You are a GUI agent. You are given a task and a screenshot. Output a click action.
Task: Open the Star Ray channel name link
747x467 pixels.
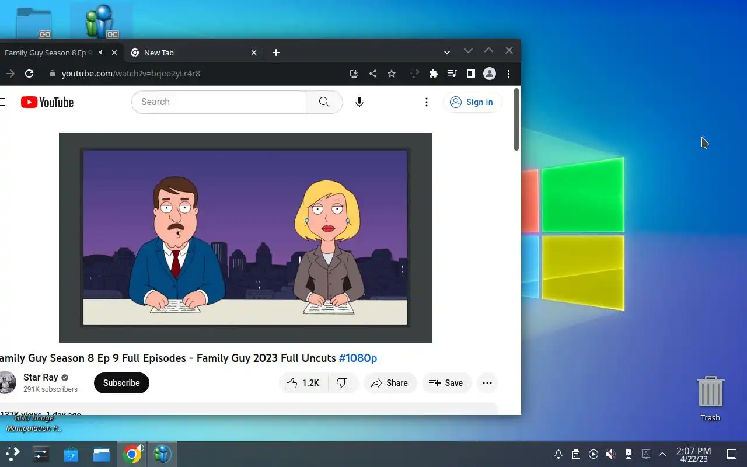tap(40, 378)
